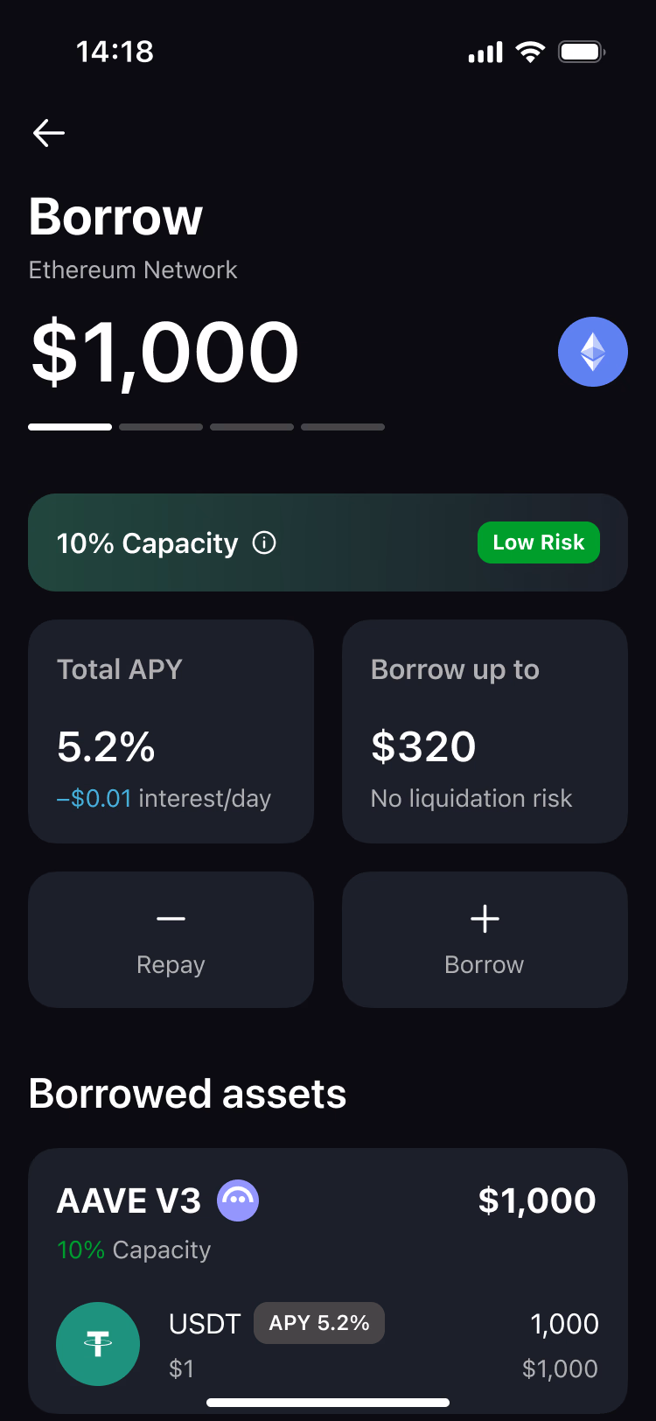Select the fourth page indicator segment
Viewport: 656px width, 1421px height.
[343, 427]
